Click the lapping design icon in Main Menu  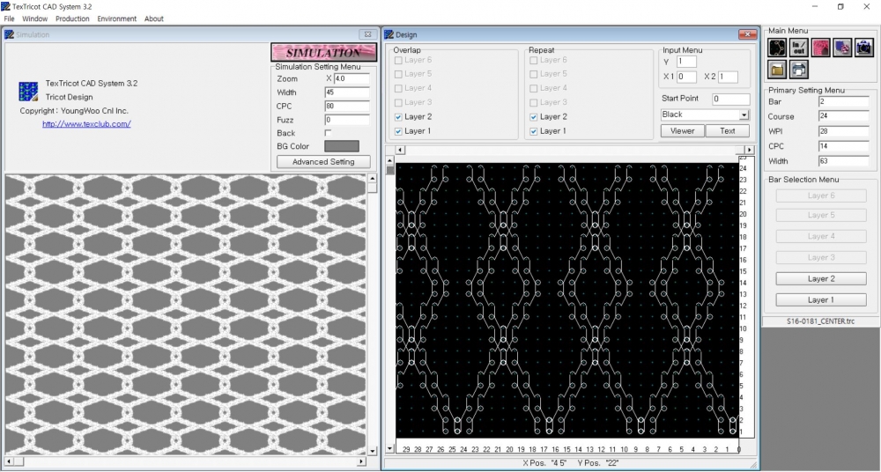[x=777, y=48]
